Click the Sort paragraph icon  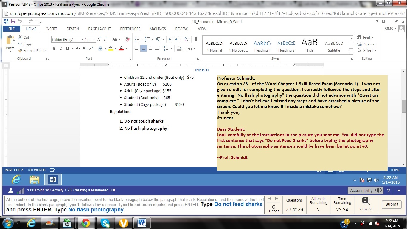click(187, 39)
